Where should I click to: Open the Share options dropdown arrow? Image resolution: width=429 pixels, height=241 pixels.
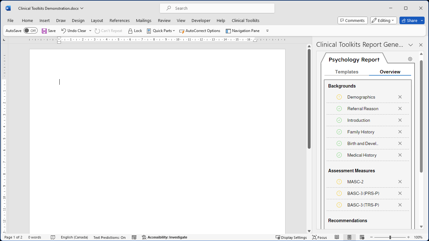tap(422, 20)
